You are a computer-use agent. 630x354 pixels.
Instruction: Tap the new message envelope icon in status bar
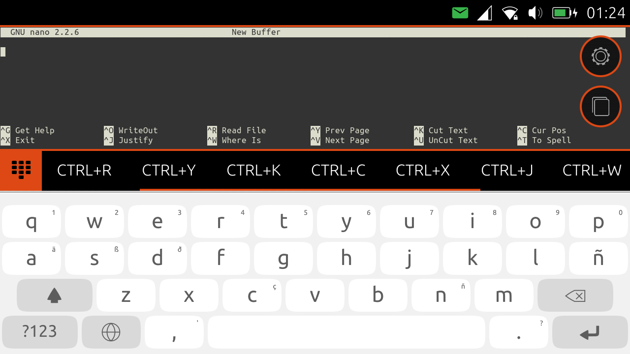click(x=460, y=12)
